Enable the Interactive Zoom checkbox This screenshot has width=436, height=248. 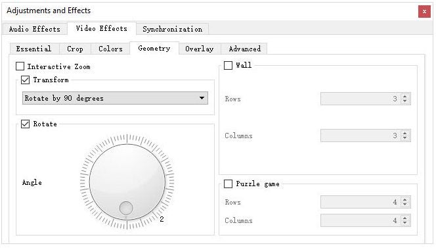click(x=20, y=66)
